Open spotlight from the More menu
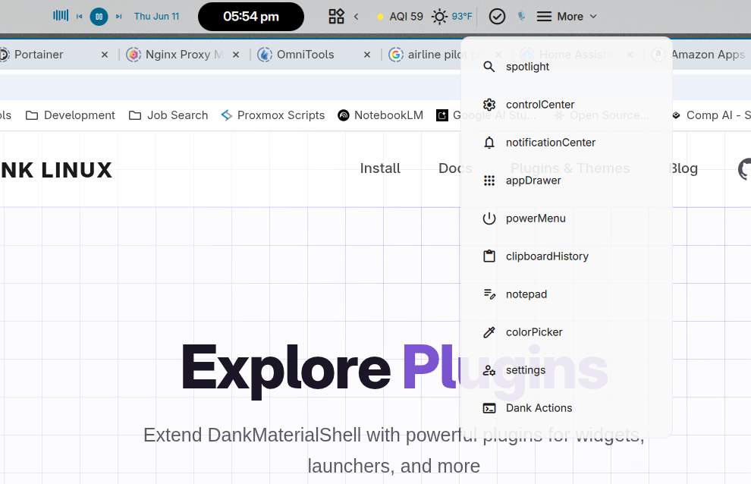Screen dimensions: 751x484 pos(567,67)
